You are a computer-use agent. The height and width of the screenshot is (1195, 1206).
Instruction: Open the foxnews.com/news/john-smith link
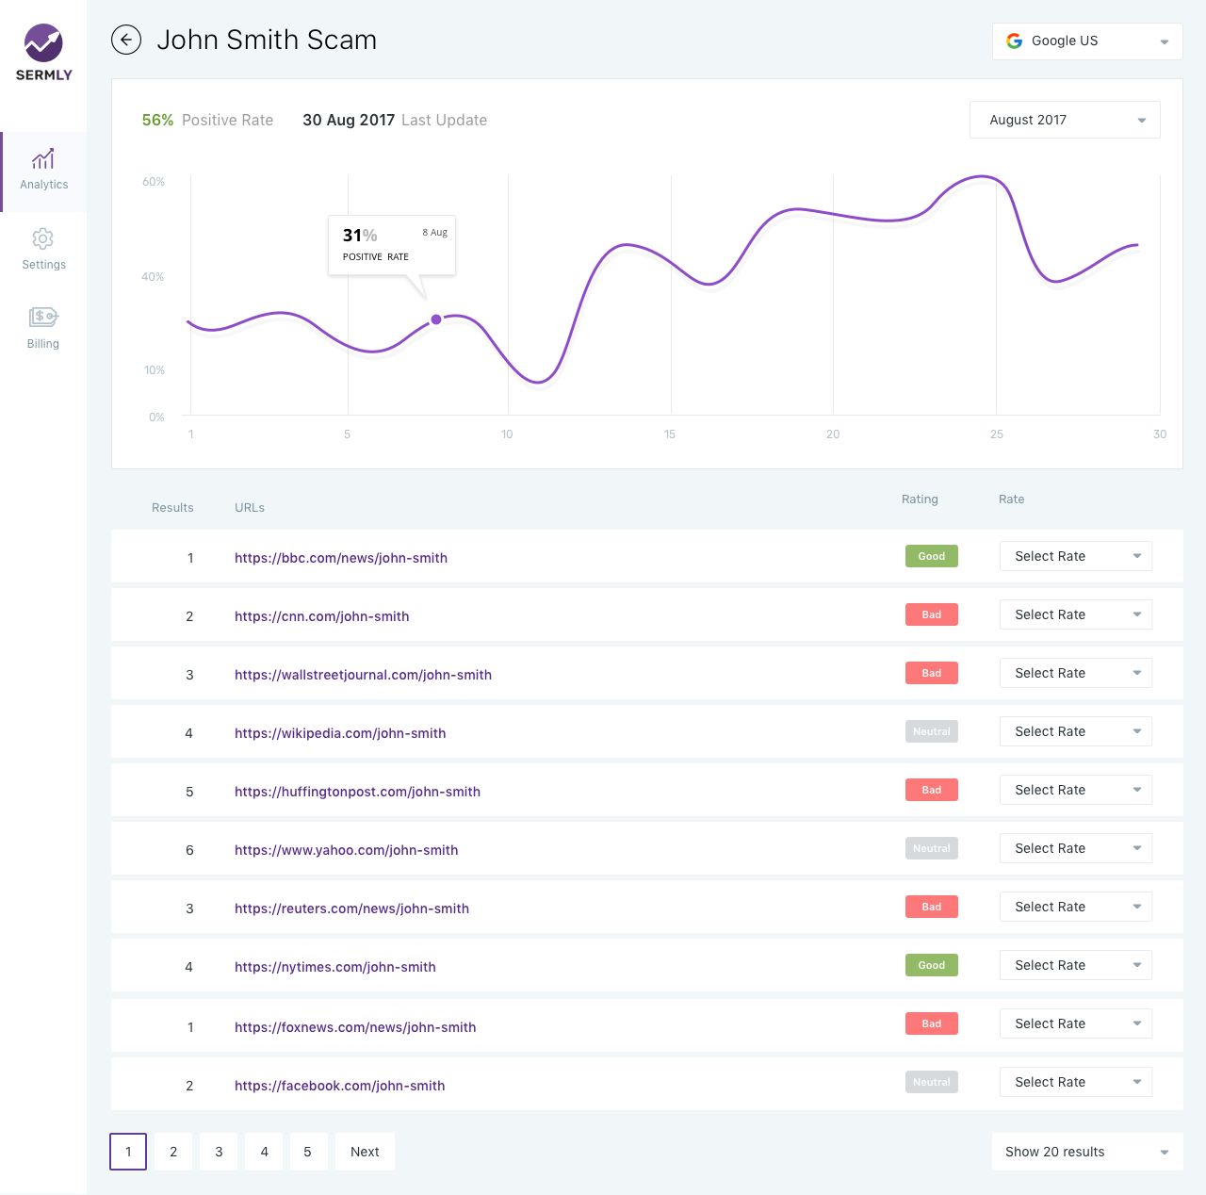355,1027
